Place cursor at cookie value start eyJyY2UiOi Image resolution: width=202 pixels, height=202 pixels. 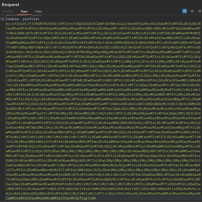6,24
